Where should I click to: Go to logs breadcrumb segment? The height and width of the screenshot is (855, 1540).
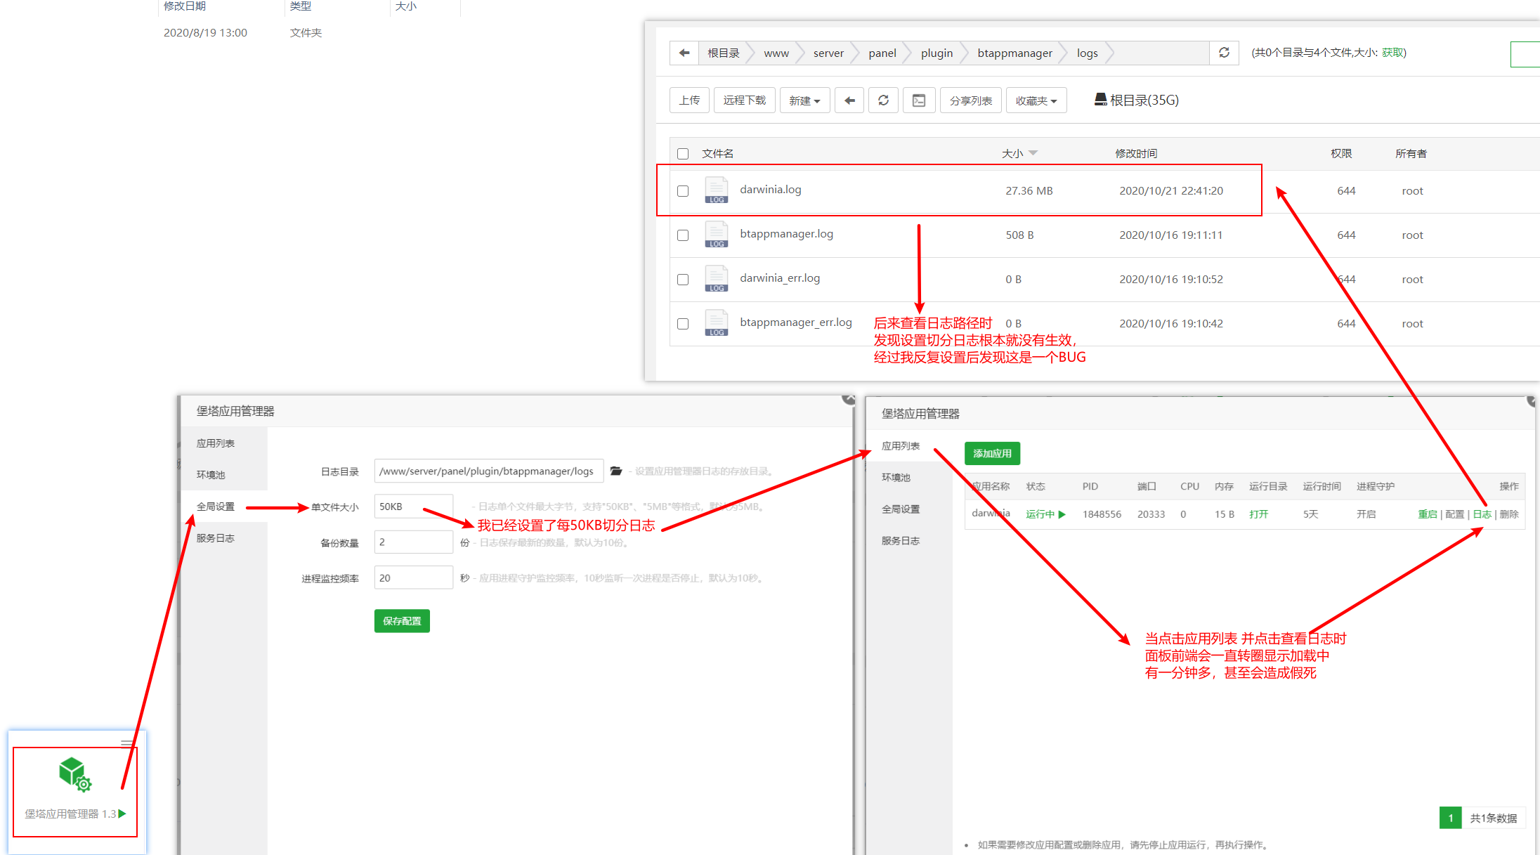click(1088, 53)
